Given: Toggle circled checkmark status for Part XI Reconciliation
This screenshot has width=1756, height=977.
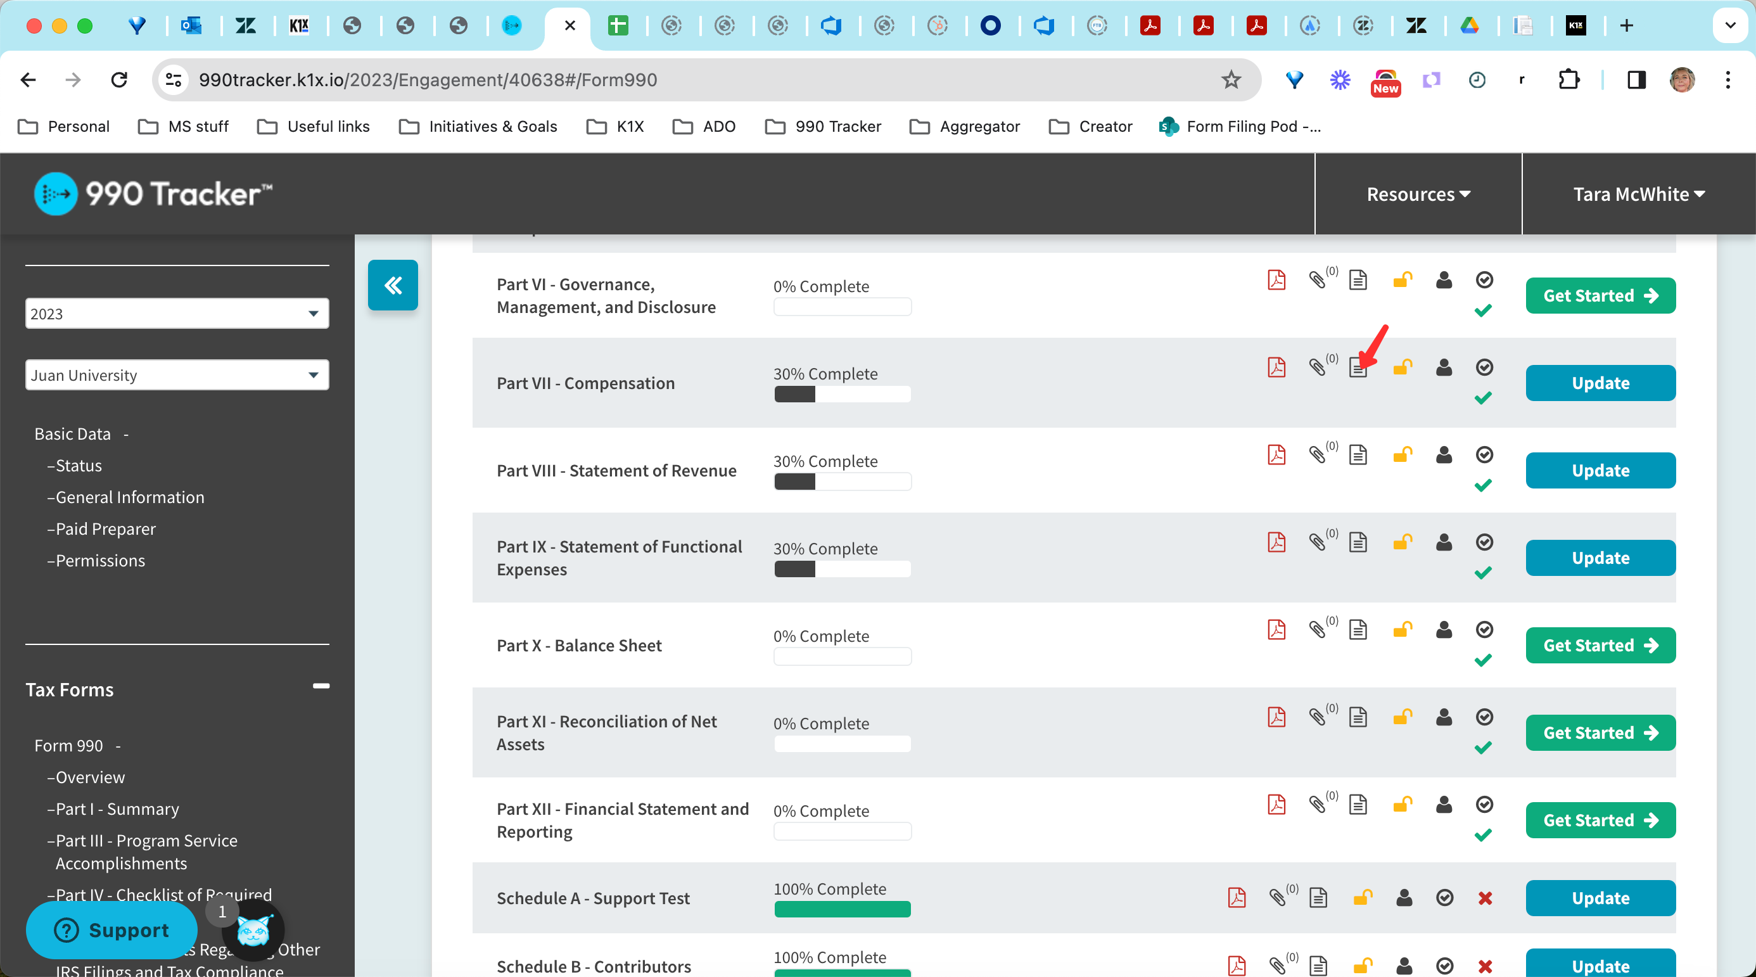Looking at the screenshot, I should coord(1484,717).
